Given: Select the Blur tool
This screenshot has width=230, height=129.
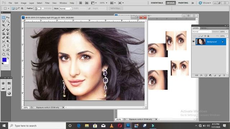Looking at the screenshot, I should click(4, 42).
